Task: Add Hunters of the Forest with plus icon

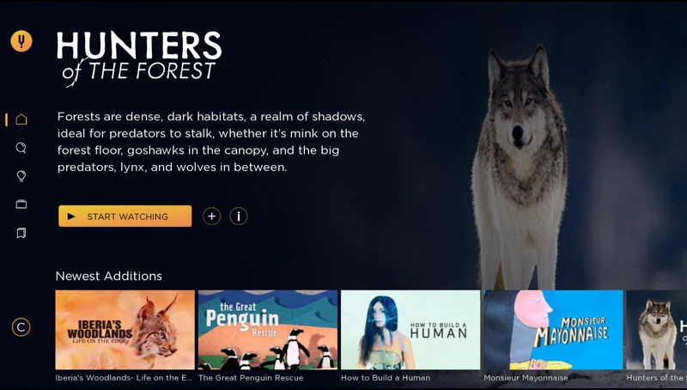Action: tap(211, 216)
